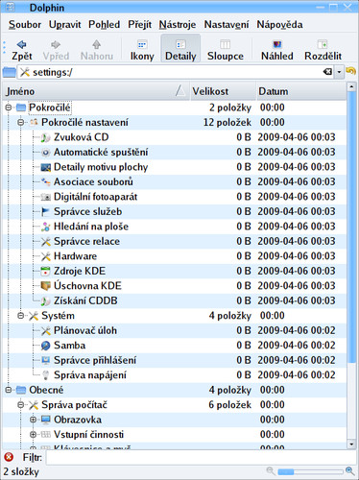Click the blue folder icon beside the address bar
This screenshot has width=359, height=480.
9,72
